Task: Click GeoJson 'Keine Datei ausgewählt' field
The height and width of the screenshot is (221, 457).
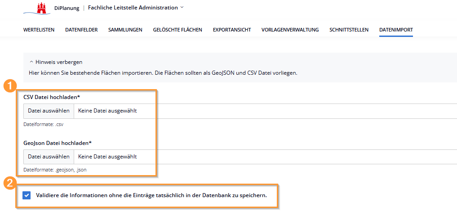Action: point(107,157)
